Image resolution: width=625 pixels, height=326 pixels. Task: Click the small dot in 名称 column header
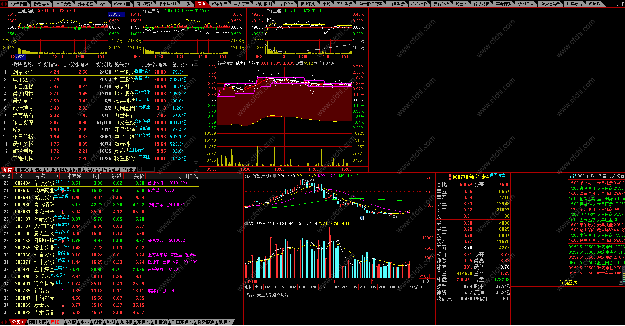click(x=58, y=176)
